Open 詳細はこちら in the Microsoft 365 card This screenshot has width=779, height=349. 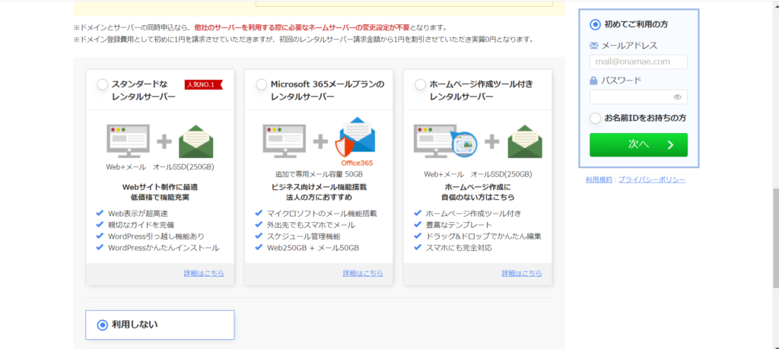tap(363, 273)
